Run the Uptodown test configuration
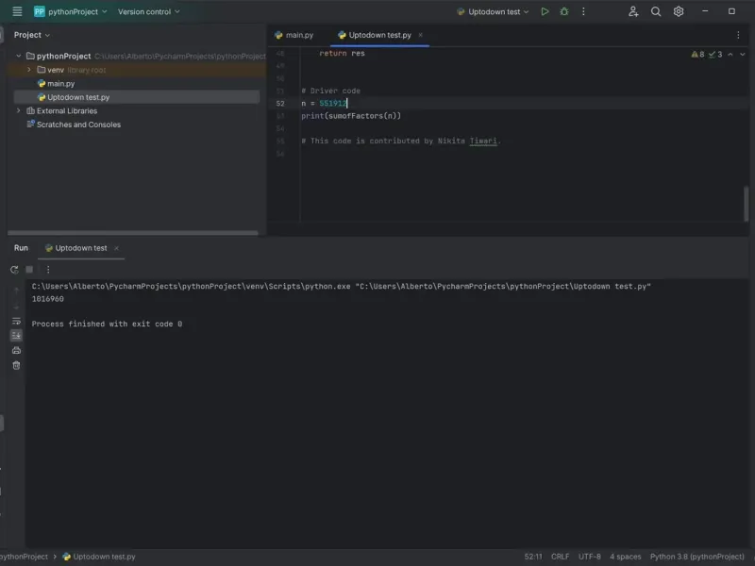The height and width of the screenshot is (566, 755). click(545, 12)
